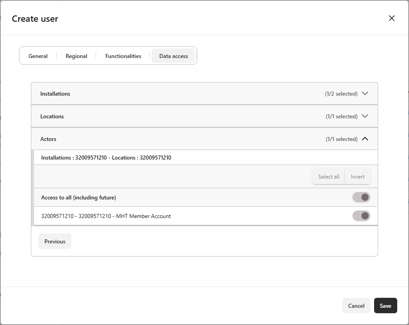Go back with the Previous button

tap(55, 242)
